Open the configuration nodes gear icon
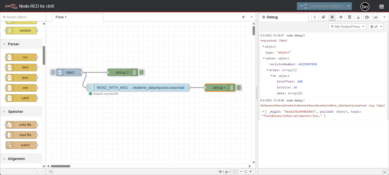This screenshot has width=389, height=175. pos(341,17)
